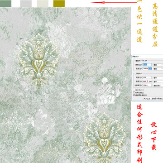This screenshot has width=163, height=163.
Task: Open the pixel height unit dropdown
Action: (158, 69)
